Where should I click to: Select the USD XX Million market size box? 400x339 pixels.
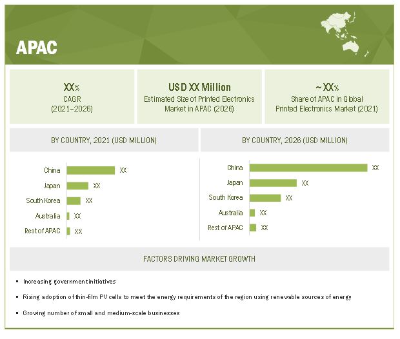click(x=199, y=97)
